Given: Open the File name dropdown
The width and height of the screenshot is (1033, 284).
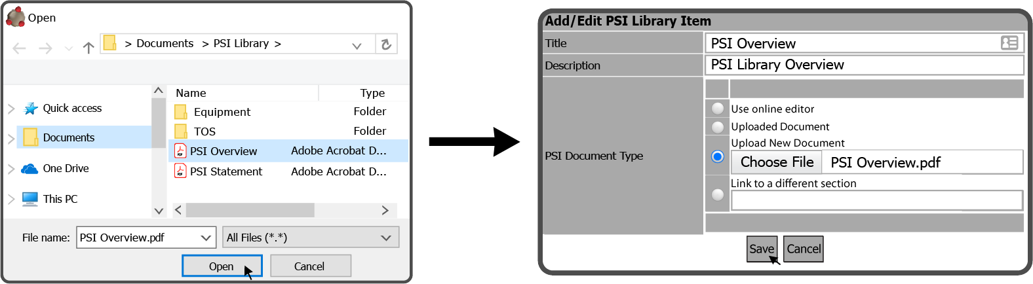Looking at the screenshot, I should tap(206, 238).
